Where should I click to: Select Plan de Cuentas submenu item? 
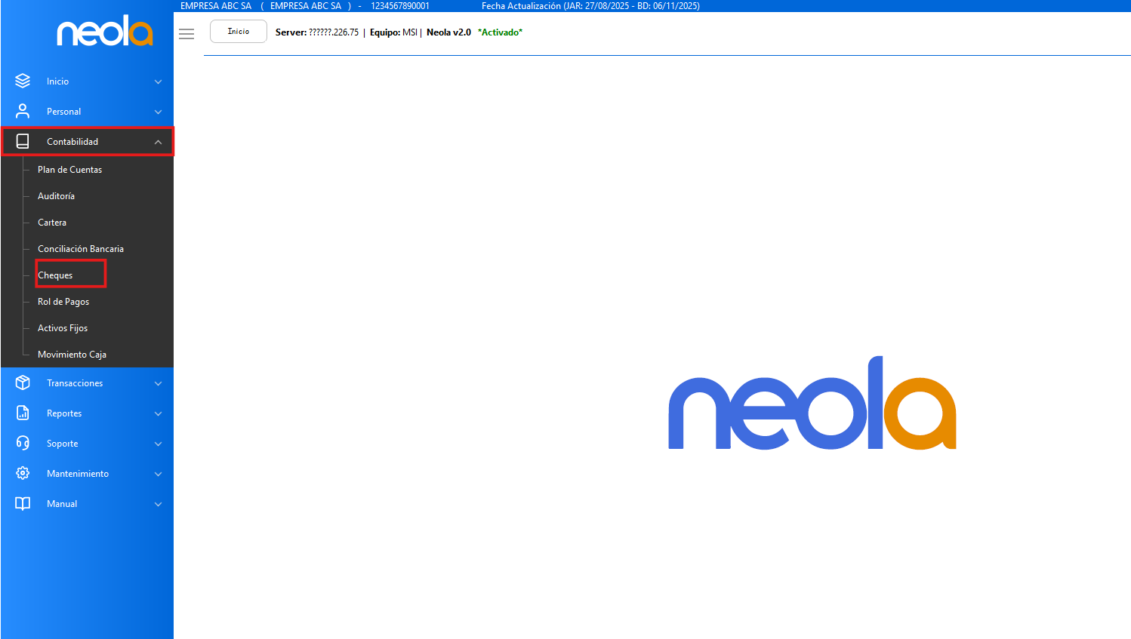point(69,170)
